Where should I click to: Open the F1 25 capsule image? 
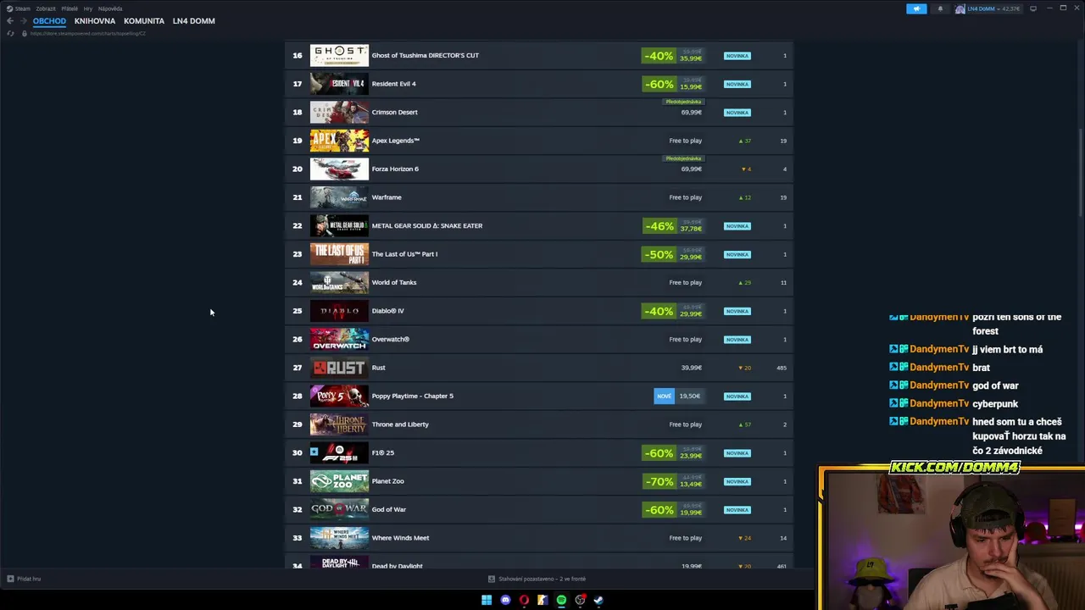point(339,453)
